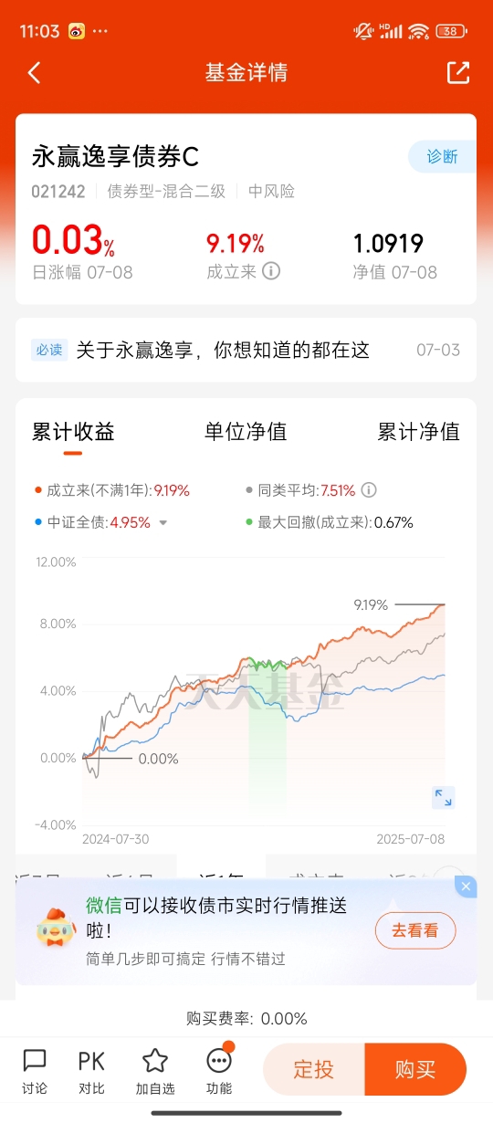
Task: Switch to 累计净值 tab
Action: click(419, 432)
